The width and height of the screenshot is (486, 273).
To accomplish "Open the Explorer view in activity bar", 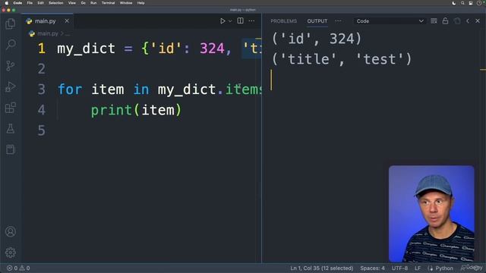I will tap(11, 24).
